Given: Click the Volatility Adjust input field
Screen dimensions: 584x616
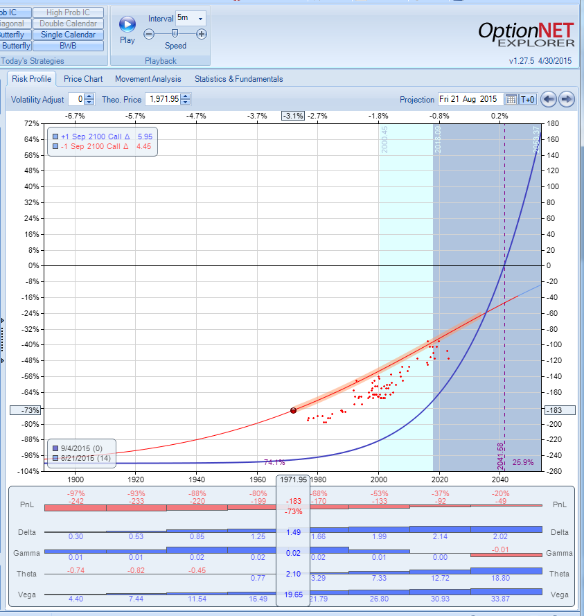Looking at the screenshot, I should click(x=77, y=99).
